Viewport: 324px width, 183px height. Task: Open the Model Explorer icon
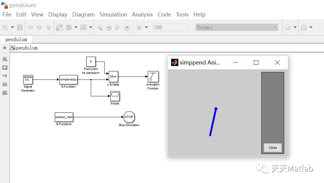83,27
